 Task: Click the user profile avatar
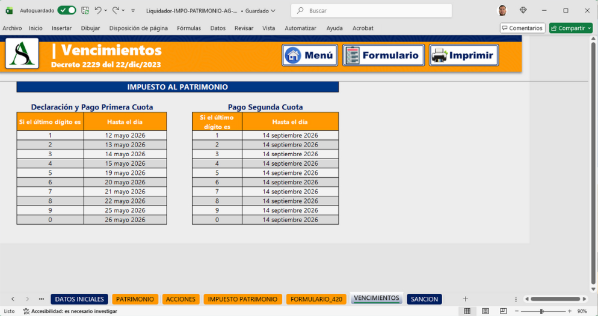pos(502,11)
